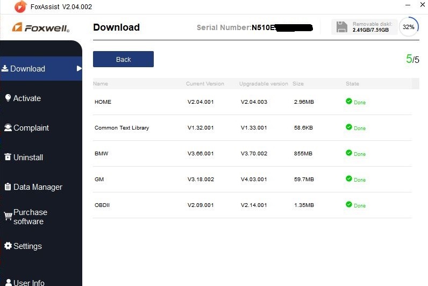Image resolution: width=428 pixels, height=286 pixels.
Task: Click the Data Manager clipboard icon
Action: pyautogui.click(x=8, y=187)
